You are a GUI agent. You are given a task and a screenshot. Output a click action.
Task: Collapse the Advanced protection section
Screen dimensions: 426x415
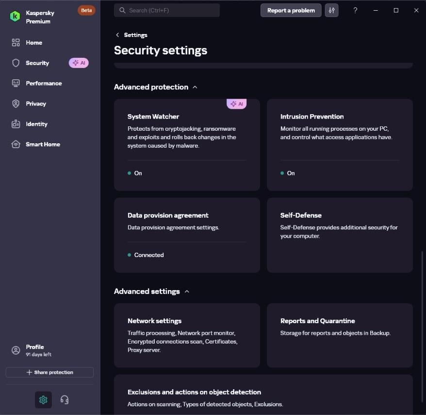tap(195, 87)
